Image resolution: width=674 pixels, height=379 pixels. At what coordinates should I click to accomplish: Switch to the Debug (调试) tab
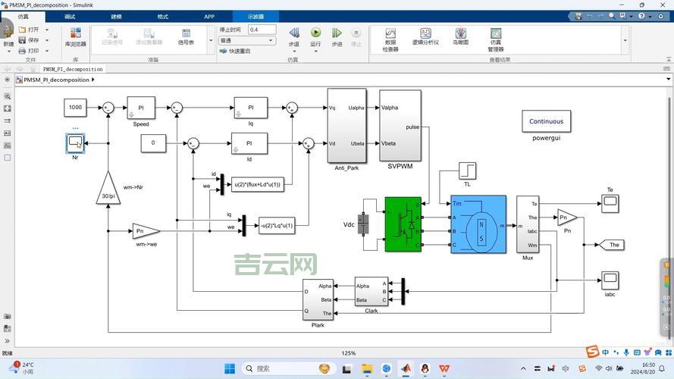[70, 16]
